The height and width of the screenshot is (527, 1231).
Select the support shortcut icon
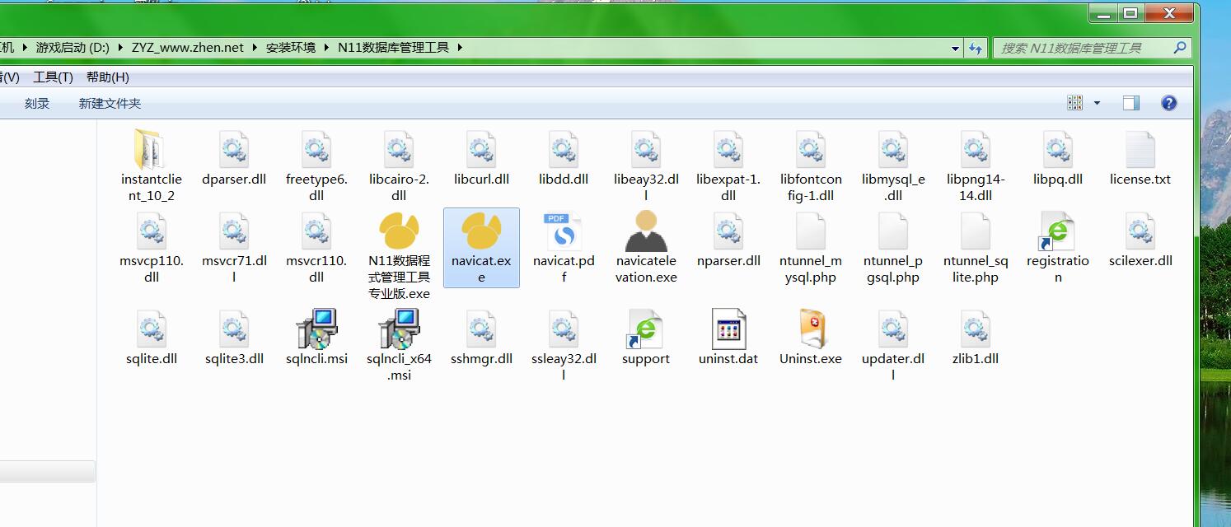646,330
